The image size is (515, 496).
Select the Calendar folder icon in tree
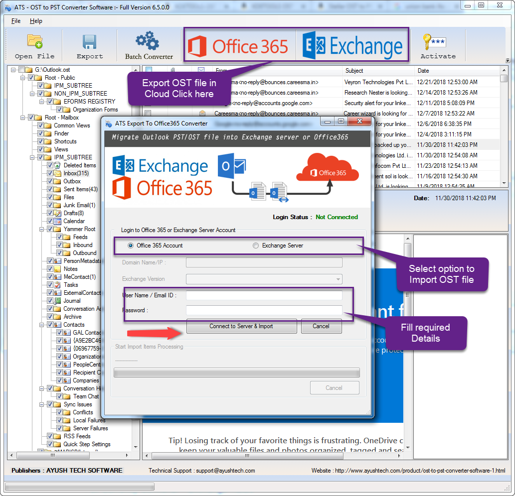pyautogui.click(x=58, y=221)
